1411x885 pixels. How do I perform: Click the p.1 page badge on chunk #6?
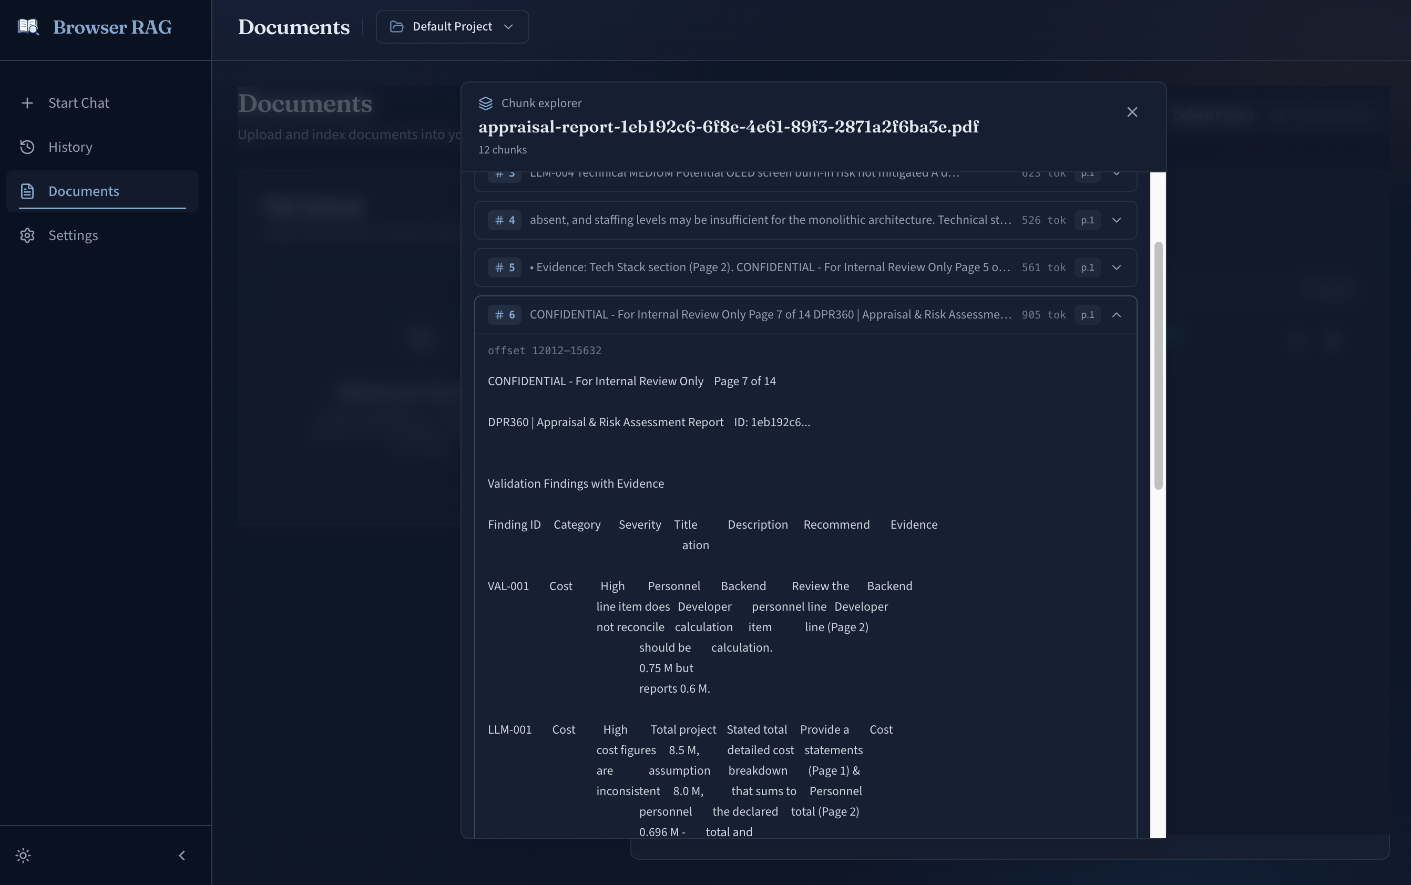point(1087,315)
